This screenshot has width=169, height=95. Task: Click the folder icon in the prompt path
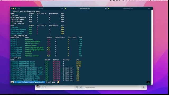[x=16, y=82]
